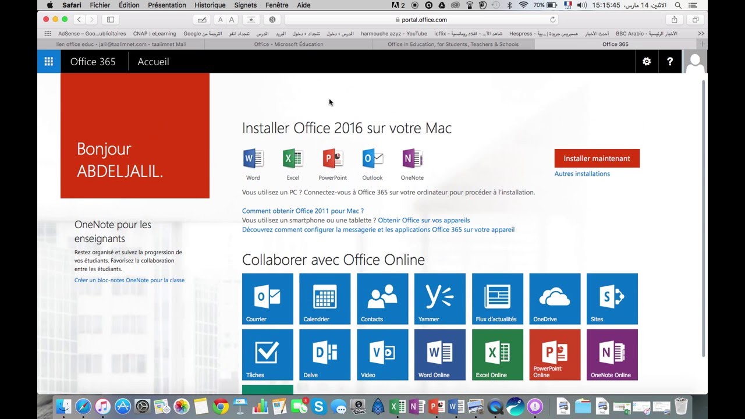Open the Présentation menu

(x=167, y=5)
